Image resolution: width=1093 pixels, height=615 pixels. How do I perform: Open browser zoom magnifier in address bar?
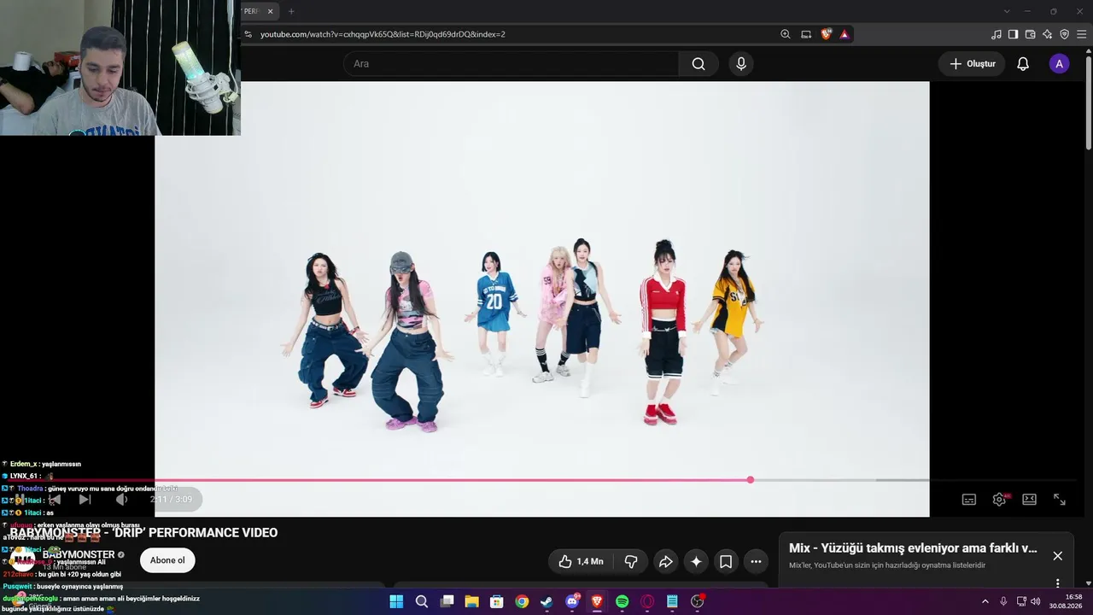[x=786, y=34]
